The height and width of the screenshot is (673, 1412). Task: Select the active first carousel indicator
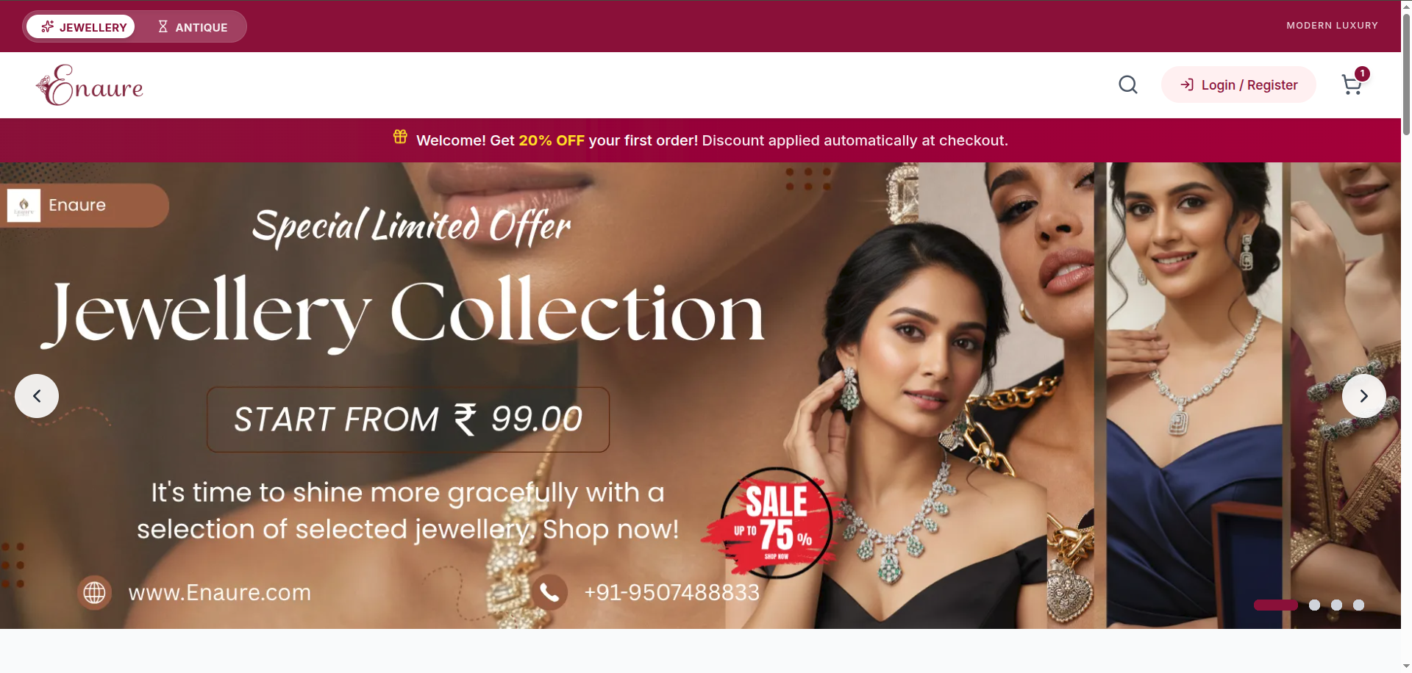coord(1276,605)
